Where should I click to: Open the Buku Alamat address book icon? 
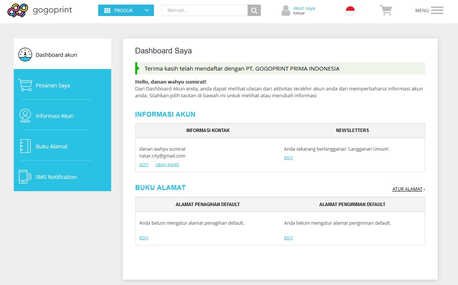click(25, 146)
